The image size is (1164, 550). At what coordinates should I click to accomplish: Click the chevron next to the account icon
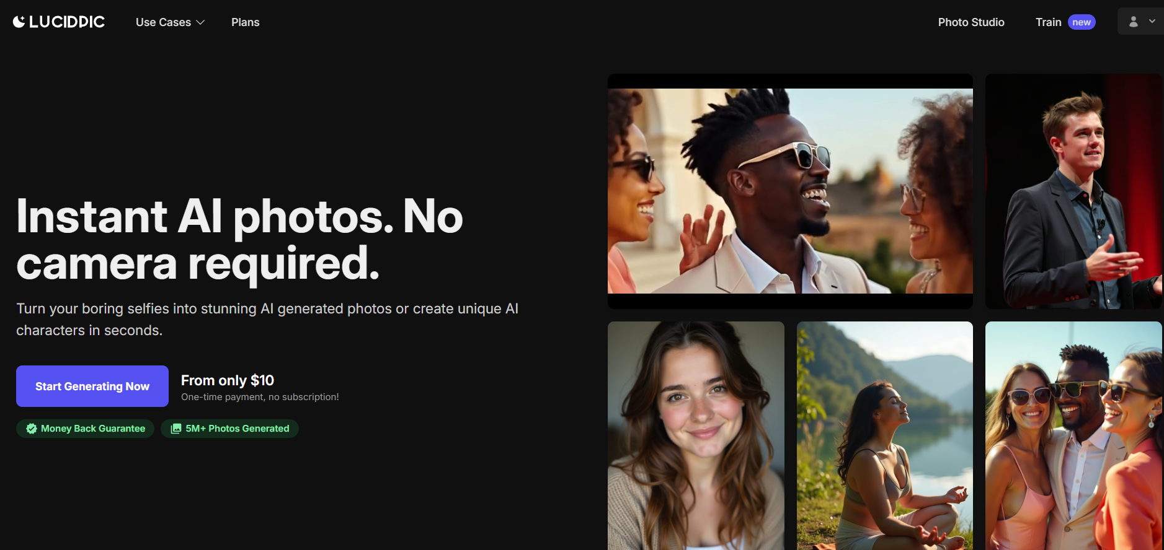click(x=1152, y=21)
